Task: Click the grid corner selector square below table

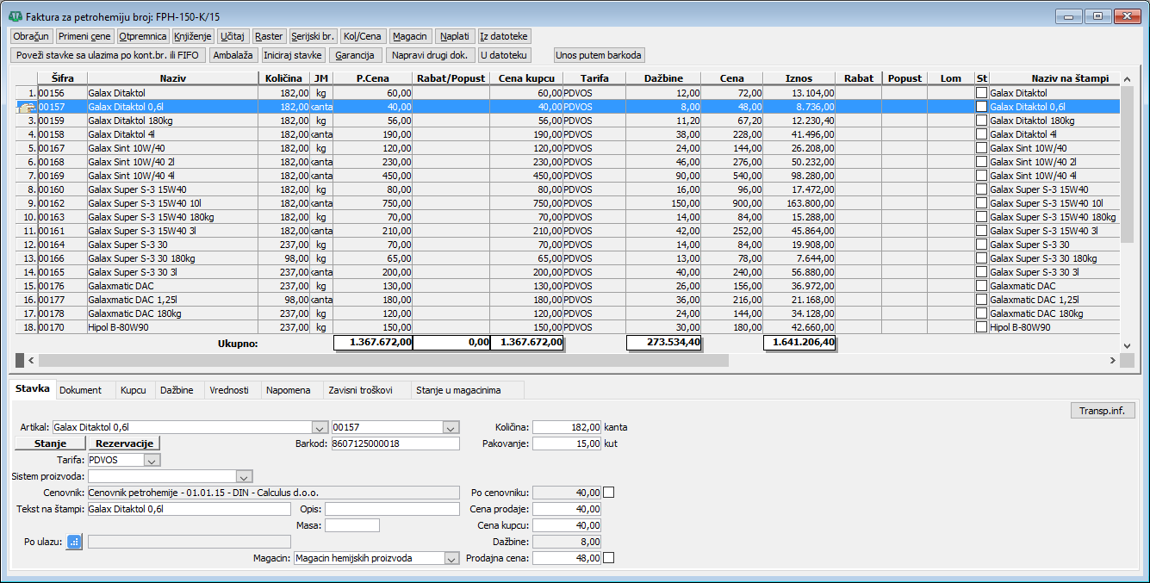Action: pos(20,360)
